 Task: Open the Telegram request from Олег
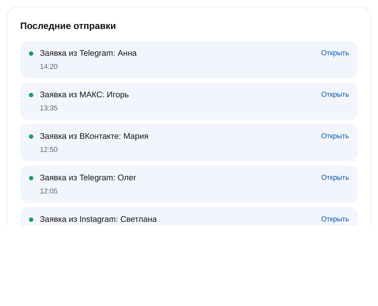click(x=335, y=178)
